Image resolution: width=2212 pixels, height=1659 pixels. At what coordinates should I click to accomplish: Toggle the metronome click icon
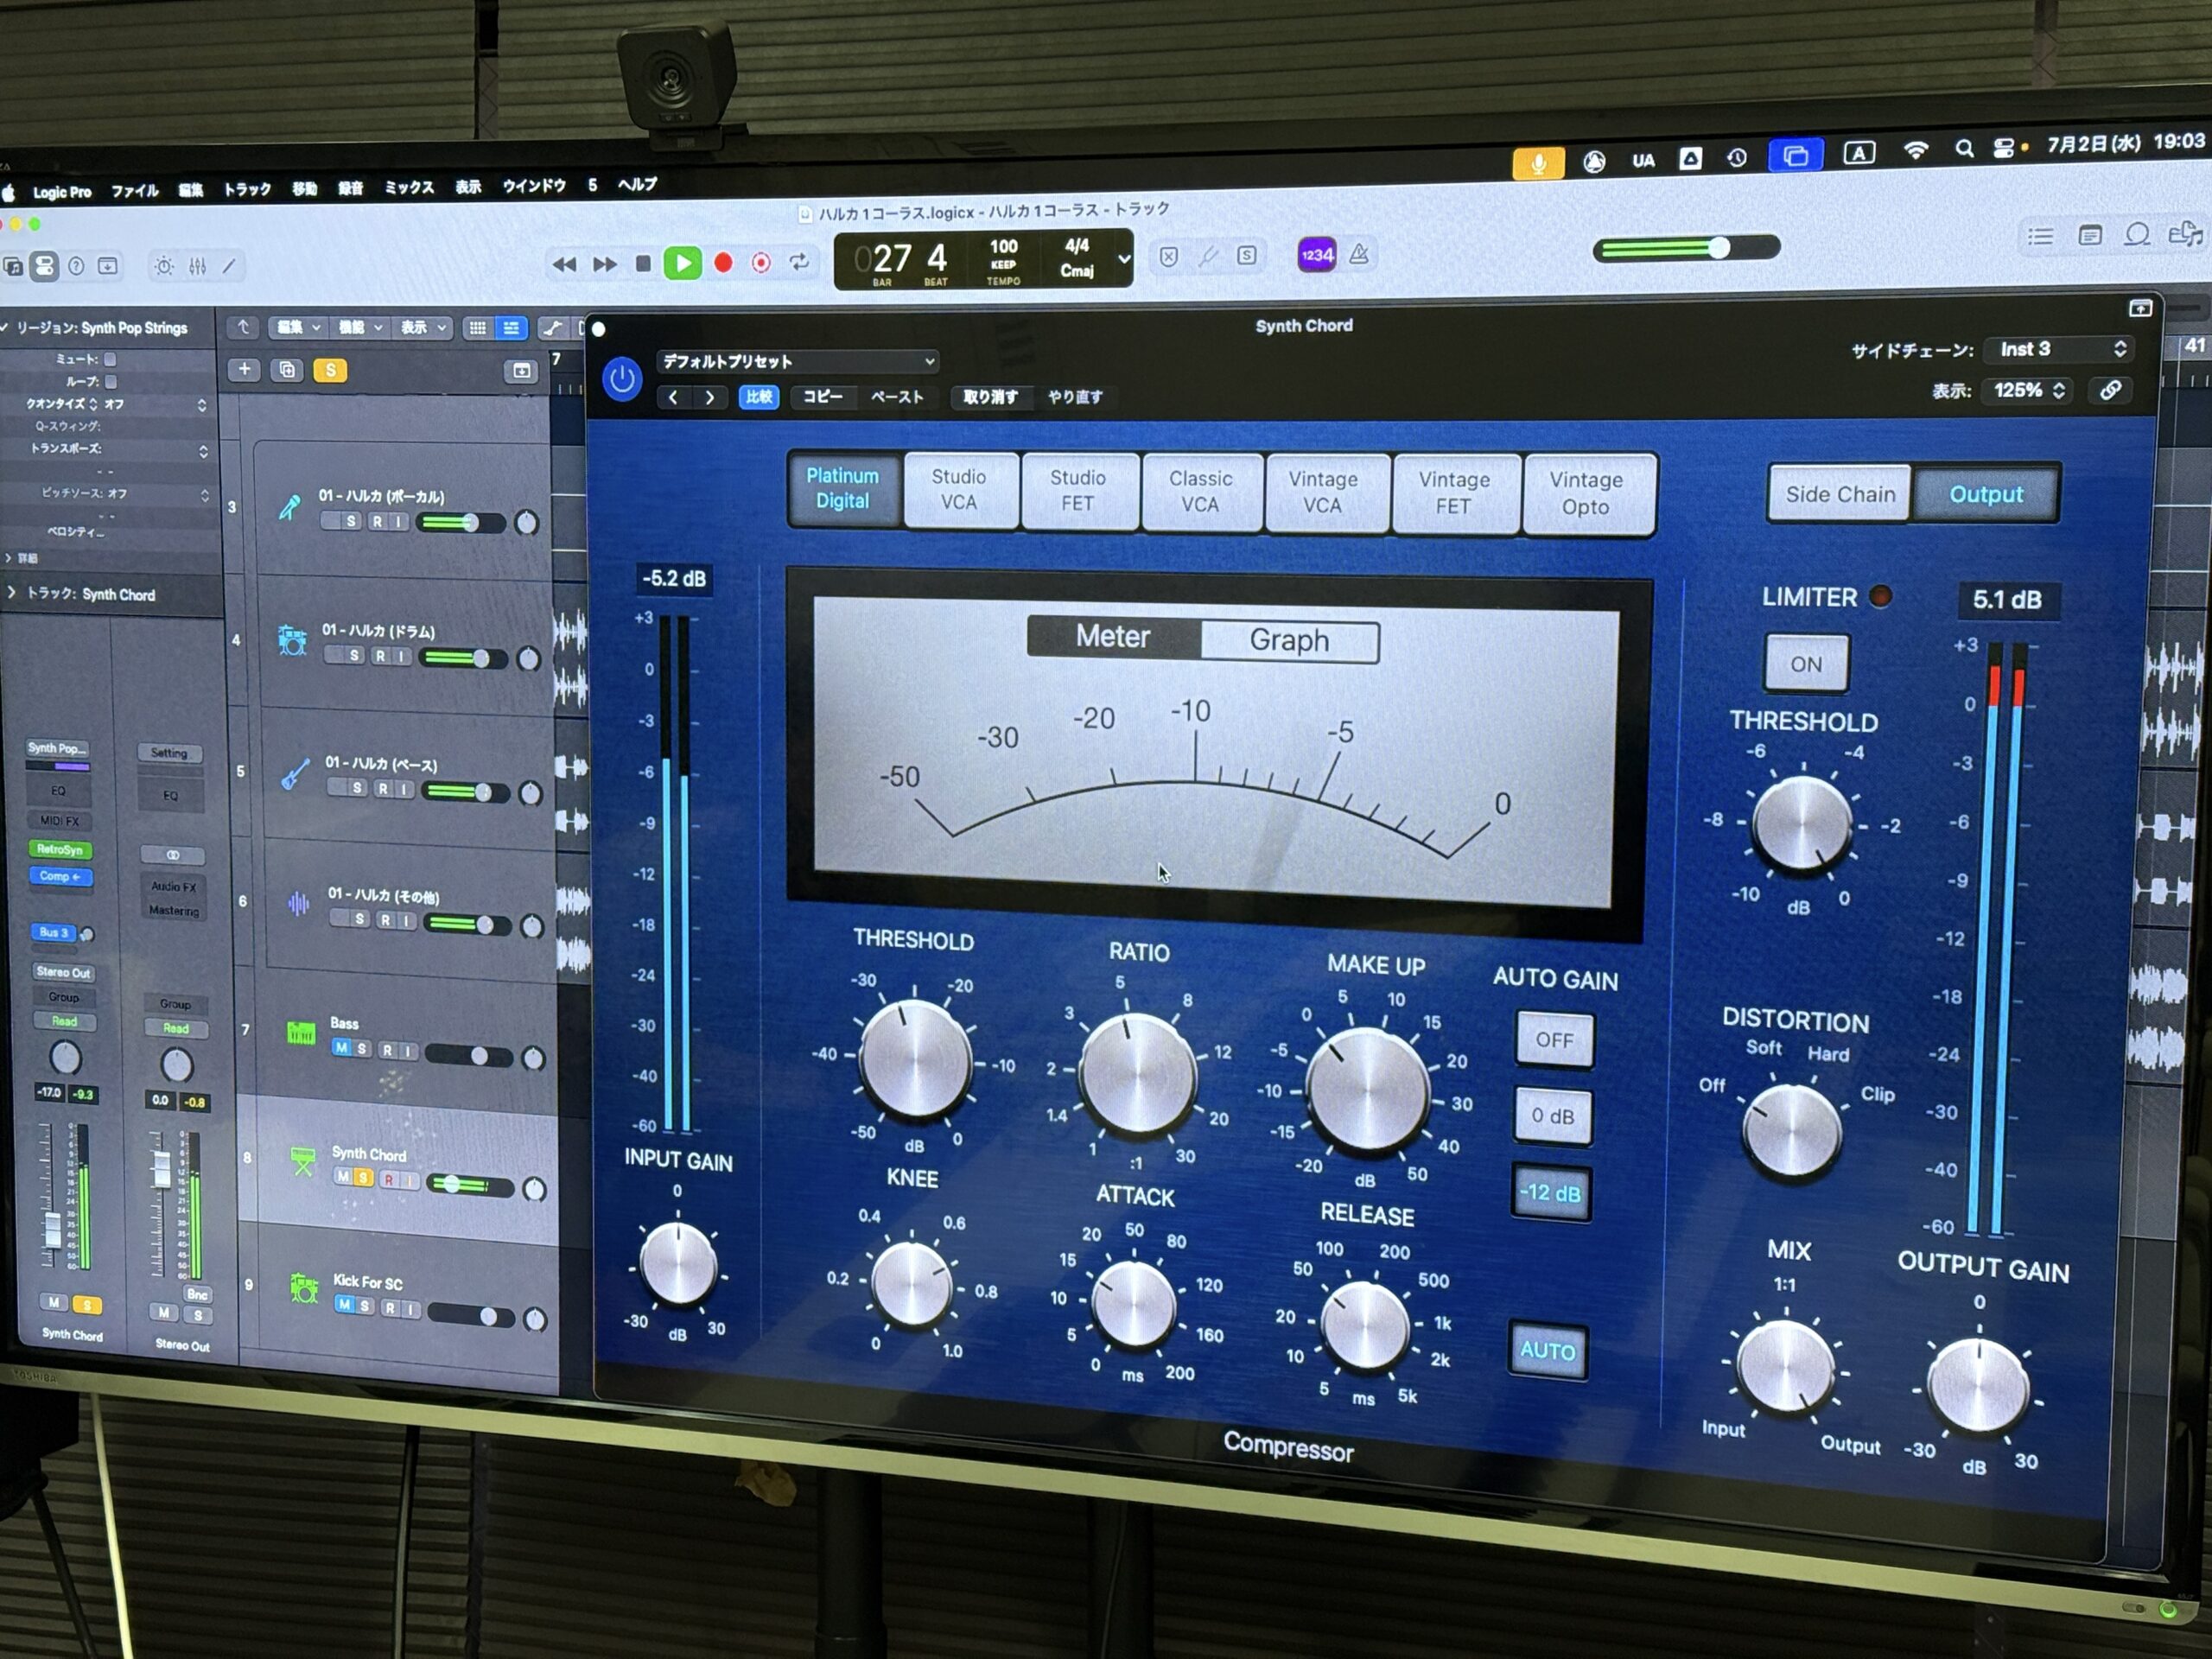[1359, 254]
